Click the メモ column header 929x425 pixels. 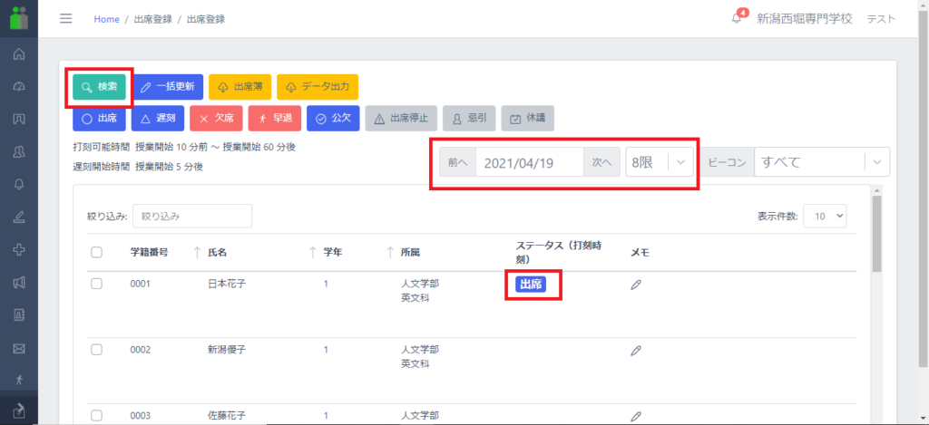pyautogui.click(x=640, y=252)
